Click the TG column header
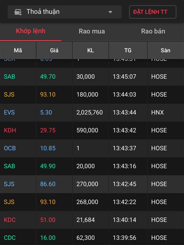The image size is (184, 245). point(128,50)
